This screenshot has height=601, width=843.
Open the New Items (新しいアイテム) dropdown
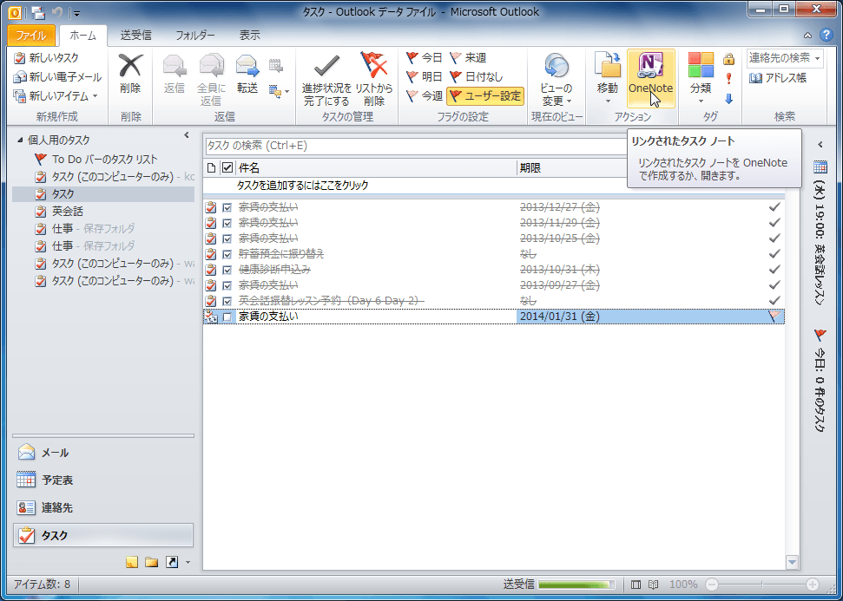click(x=56, y=96)
